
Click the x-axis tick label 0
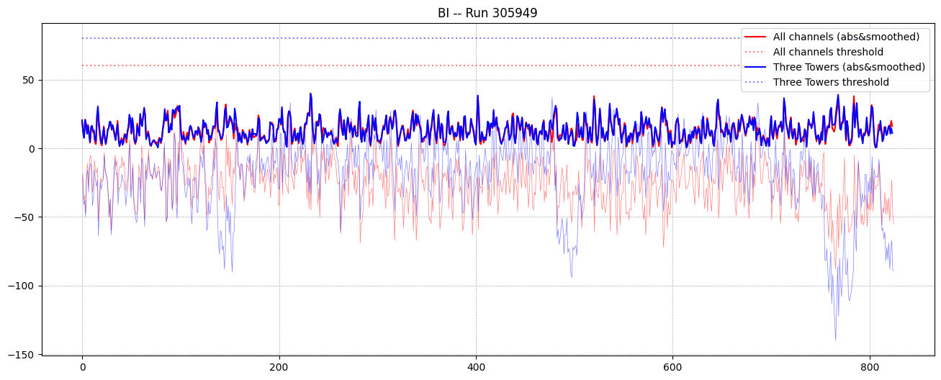[x=82, y=366]
